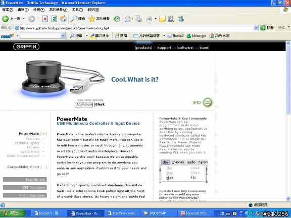This screenshot has width=291, height=218.
Task: Open the Favorites menu
Action: [58, 10]
